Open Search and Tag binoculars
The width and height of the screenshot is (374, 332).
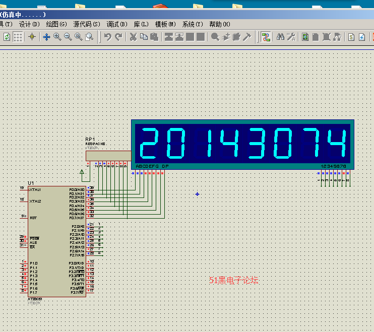280,37
